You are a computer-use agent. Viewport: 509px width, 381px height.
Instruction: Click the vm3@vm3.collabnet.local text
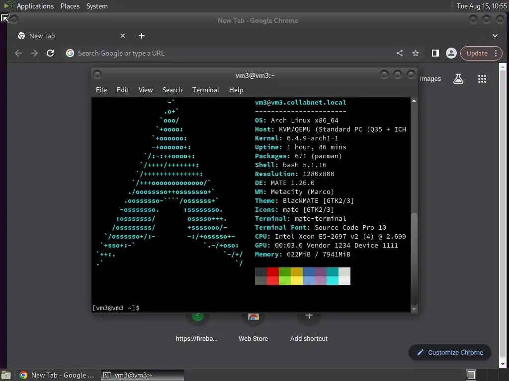pyautogui.click(x=300, y=102)
